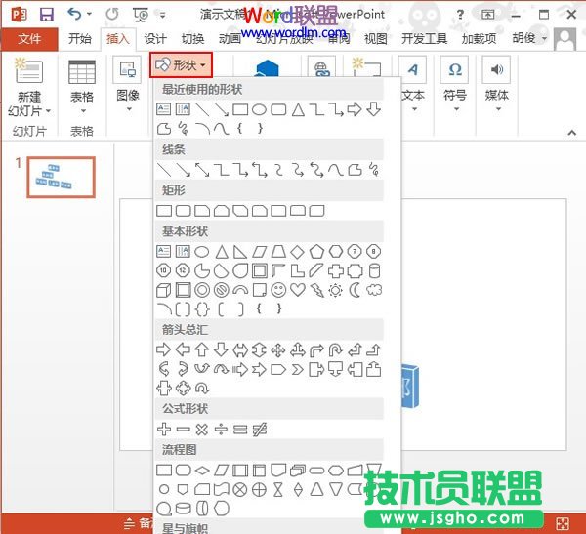Open the 文件 (File) tab
Viewport: 586px width, 534px height.
(x=29, y=38)
